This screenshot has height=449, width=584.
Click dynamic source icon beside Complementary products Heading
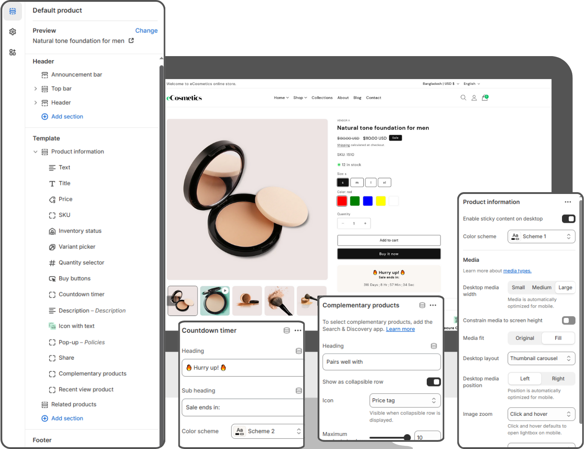coord(434,346)
